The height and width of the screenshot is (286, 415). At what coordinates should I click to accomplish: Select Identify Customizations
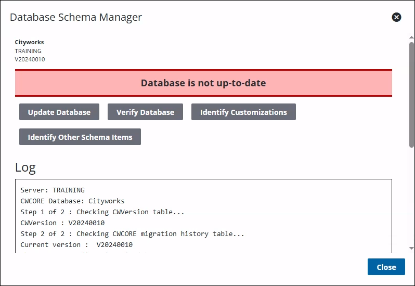pos(243,112)
